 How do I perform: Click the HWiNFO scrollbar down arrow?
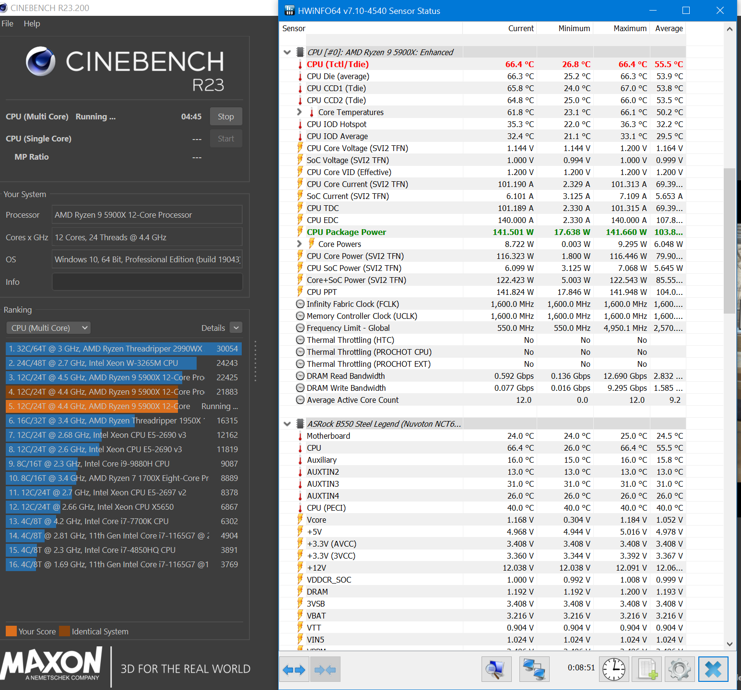[x=729, y=644]
